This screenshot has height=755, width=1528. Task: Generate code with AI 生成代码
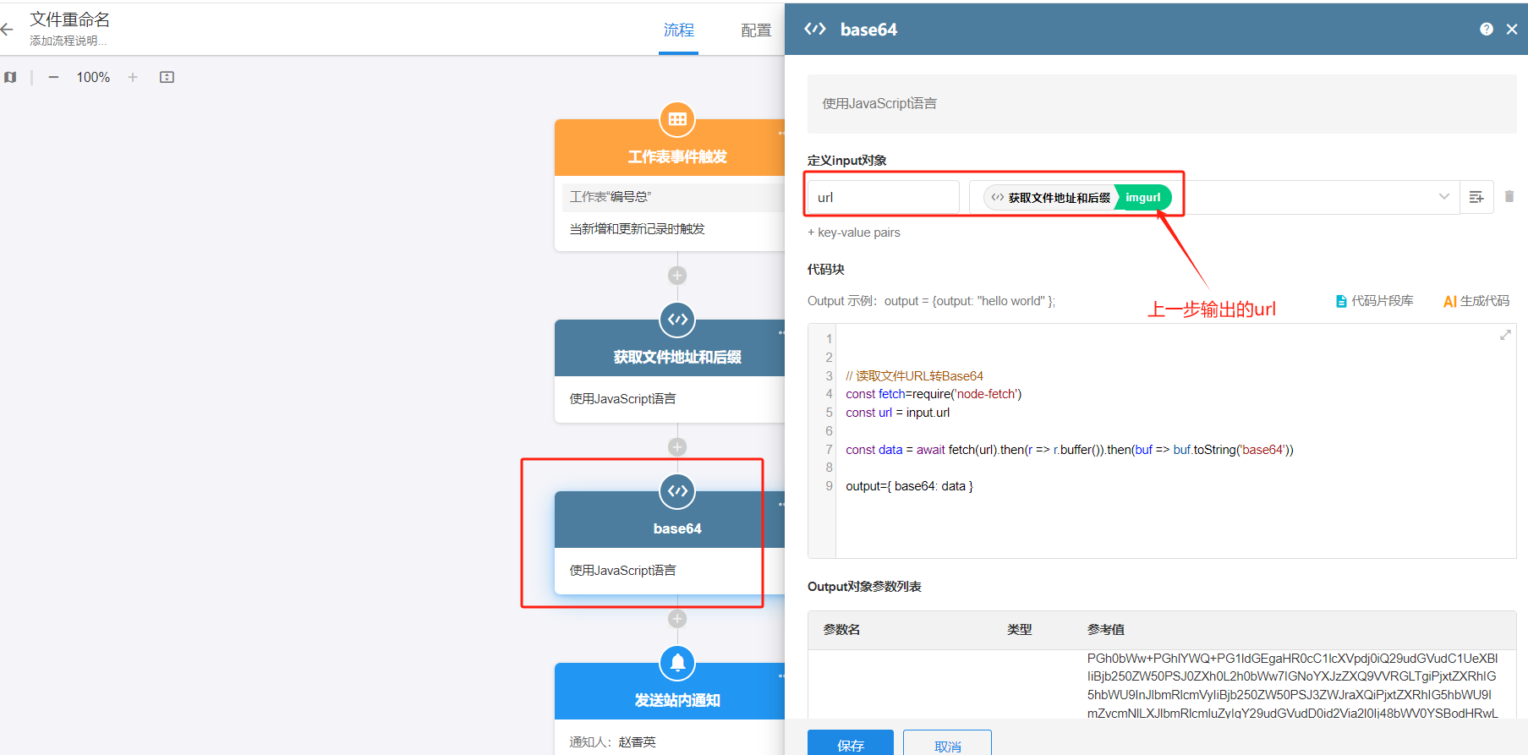[x=1476, y=301]
